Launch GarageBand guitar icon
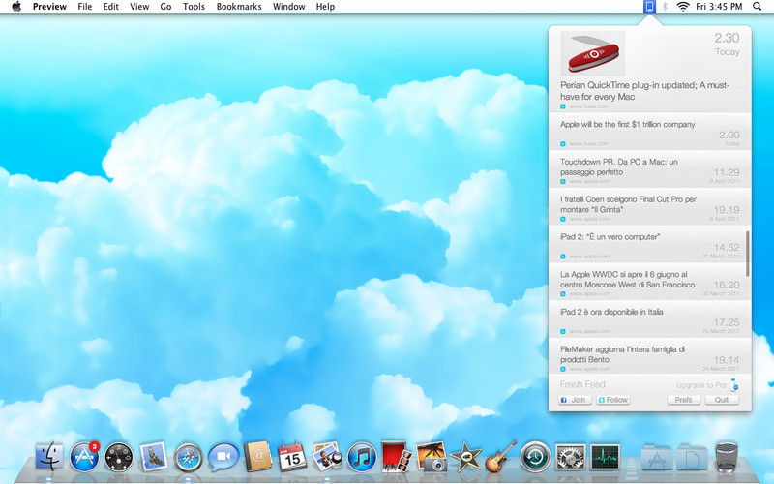Screen dimensions: 774x484 click(500, 456)
